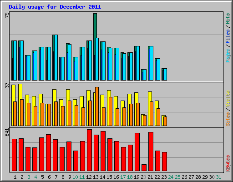Screen dimensions: 233x182
Task: Click day label '1' on the x-axis
Action: click(x=15, y=177)
